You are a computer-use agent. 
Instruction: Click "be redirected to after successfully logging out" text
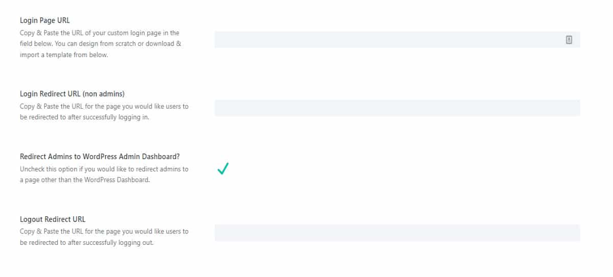pos(87,242)
